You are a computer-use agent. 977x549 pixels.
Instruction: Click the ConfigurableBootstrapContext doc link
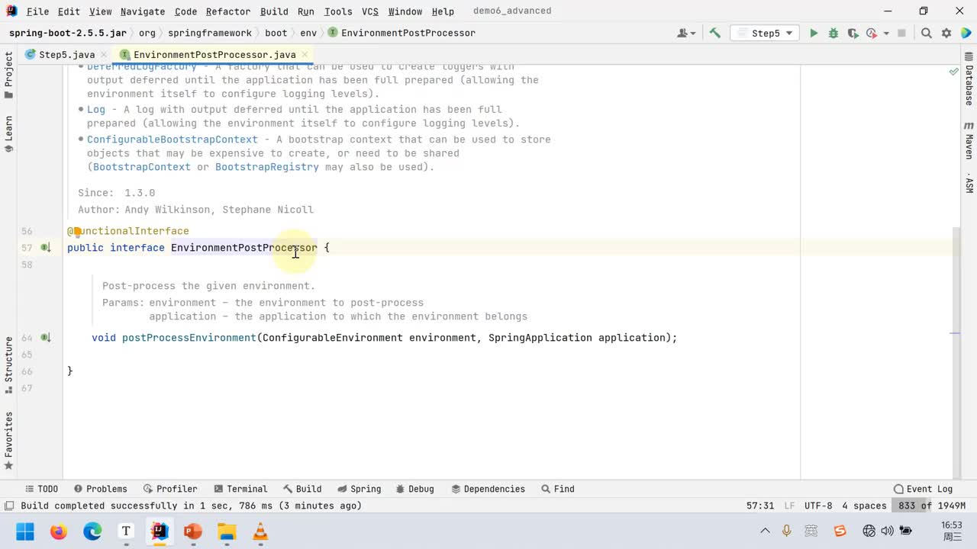click(173, 140)
